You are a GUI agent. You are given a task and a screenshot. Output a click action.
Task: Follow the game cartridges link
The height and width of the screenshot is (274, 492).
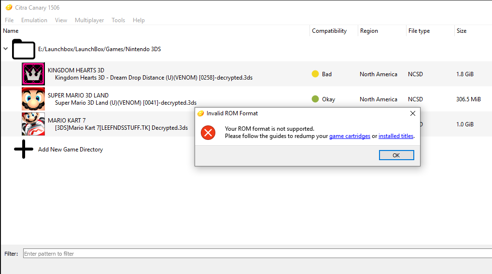350,136
